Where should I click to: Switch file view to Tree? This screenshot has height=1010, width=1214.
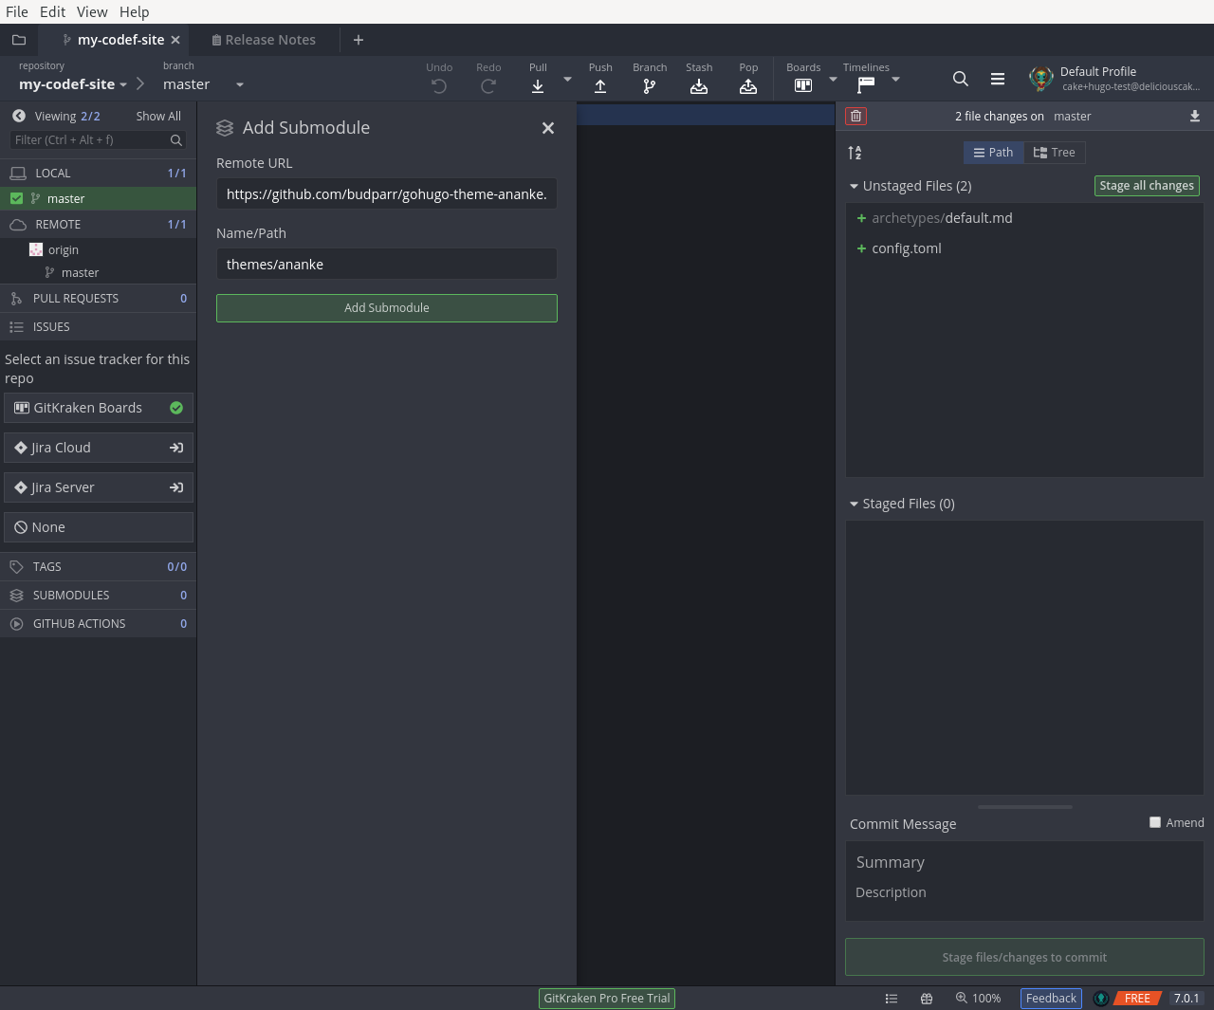[x=1055, y=153]
